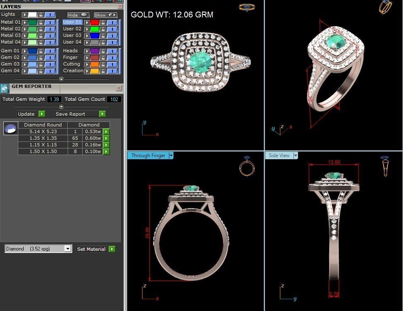Viewport: 403px width, 311px height.
Task: Click green arrow for 1.35 X 1.35 row
Action: [106, 138]
